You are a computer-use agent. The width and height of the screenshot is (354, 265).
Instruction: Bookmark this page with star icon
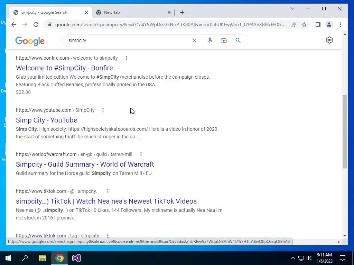304,24
